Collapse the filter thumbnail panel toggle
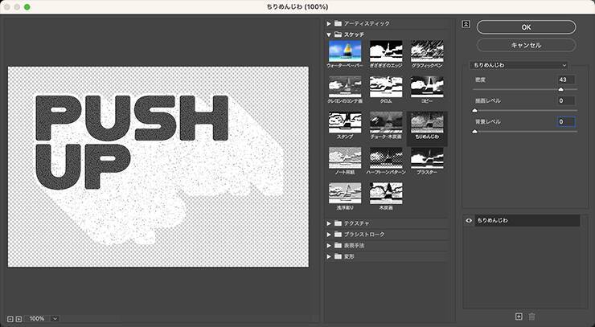 pos(466,24)
